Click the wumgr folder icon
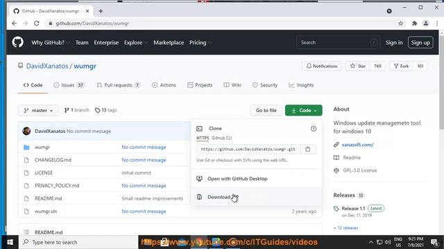 tap(26, 147)
